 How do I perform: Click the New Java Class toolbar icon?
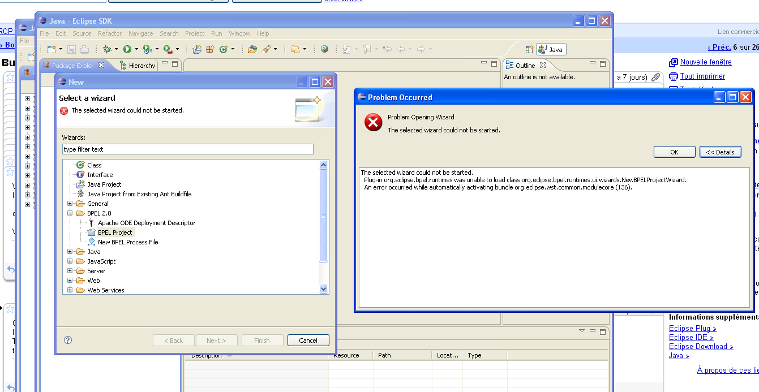click(224, 50)
